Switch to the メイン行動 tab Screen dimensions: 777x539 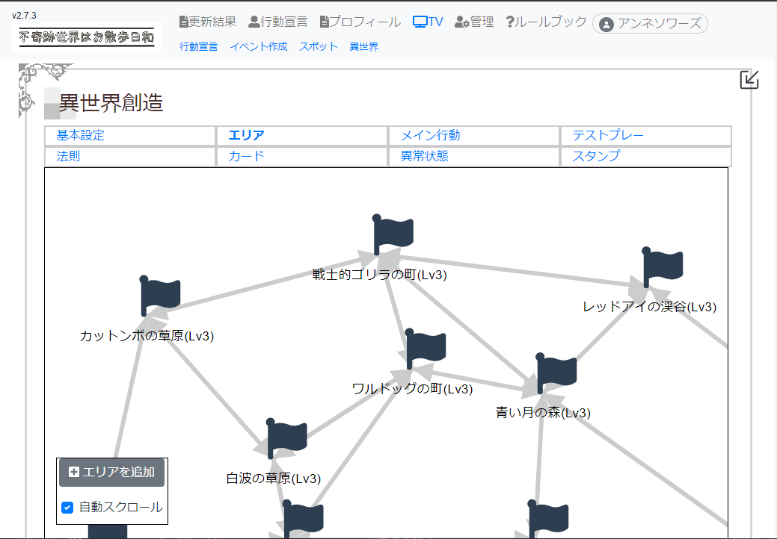point(474,135)
